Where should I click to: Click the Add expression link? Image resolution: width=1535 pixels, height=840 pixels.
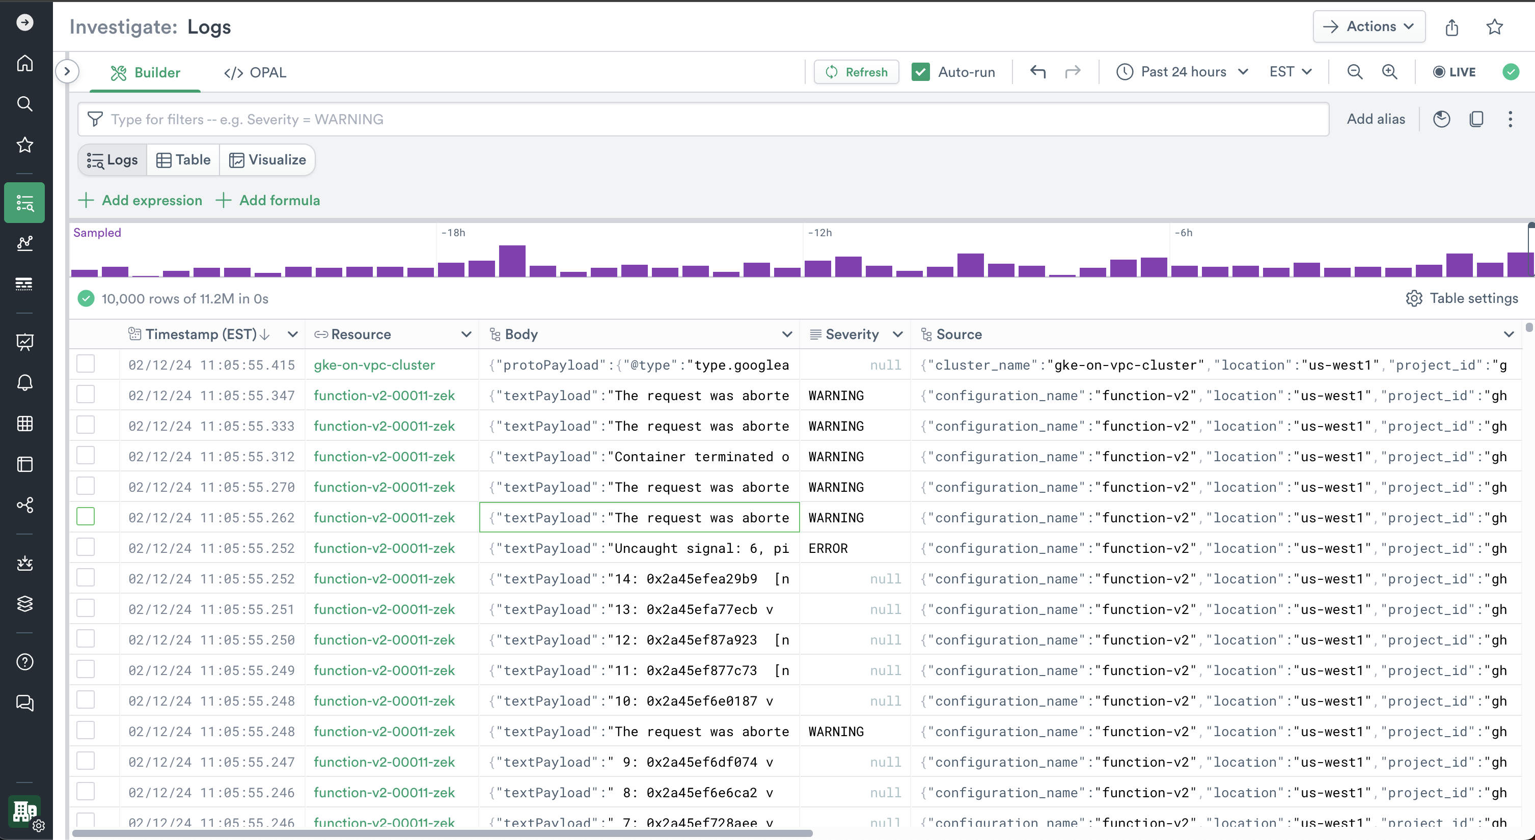coord(140,200)
